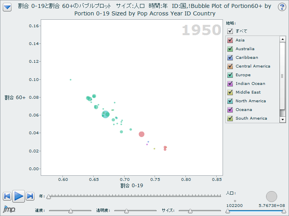Viewport: 289px width, 216px height.
Task: Click the 割合 60+ y-axis label
Action: 15,97
